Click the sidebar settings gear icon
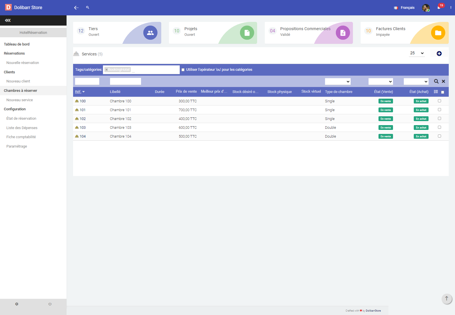 point(17,304)
